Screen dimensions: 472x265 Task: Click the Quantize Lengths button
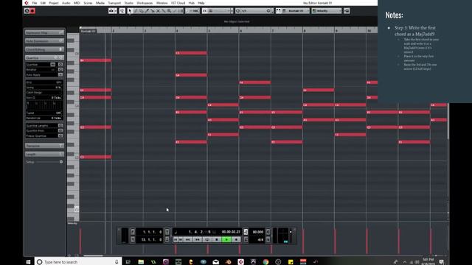point(60,126)
